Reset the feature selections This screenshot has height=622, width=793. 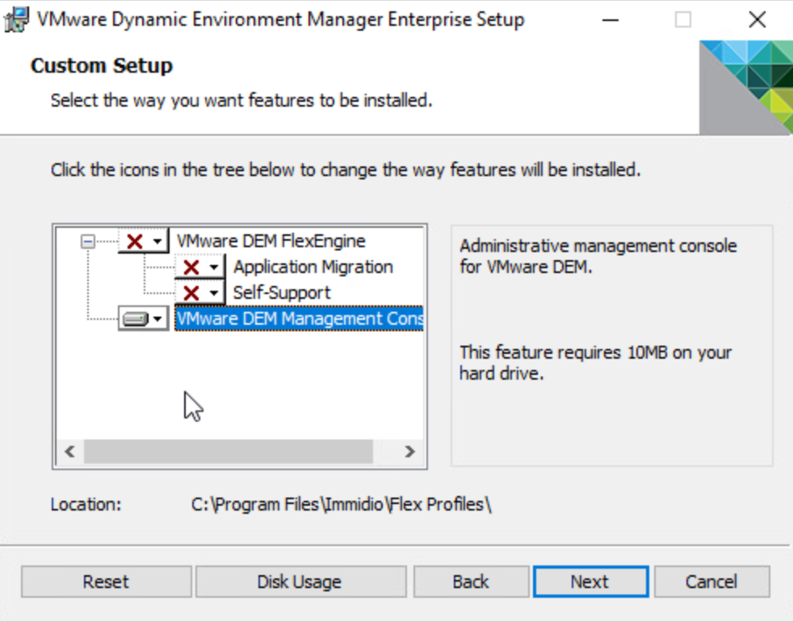click(x=106, y=582)
